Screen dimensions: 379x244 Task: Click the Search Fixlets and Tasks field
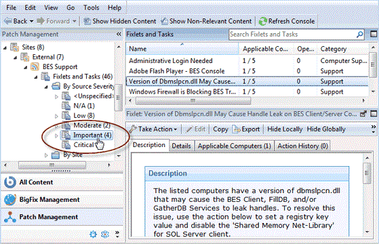click(x=292, y=35)
